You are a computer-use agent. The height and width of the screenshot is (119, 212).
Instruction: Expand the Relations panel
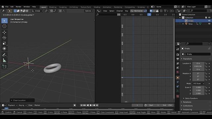coord(187,102)
